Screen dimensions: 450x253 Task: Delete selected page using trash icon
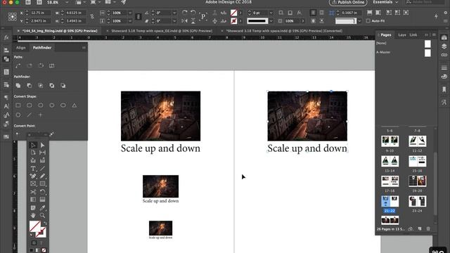[428, 229]
